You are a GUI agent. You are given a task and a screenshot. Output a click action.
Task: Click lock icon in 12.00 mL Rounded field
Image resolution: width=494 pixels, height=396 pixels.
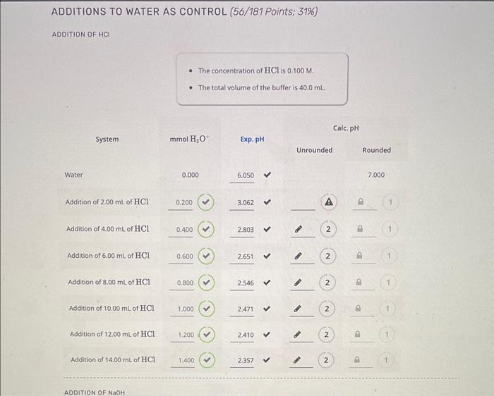(x=357, y=334)
